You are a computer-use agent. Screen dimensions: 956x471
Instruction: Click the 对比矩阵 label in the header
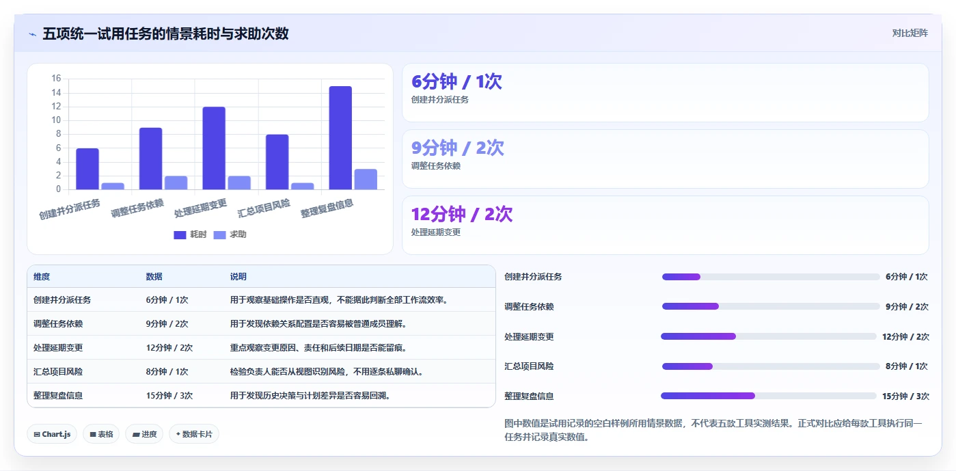[910, 33]
